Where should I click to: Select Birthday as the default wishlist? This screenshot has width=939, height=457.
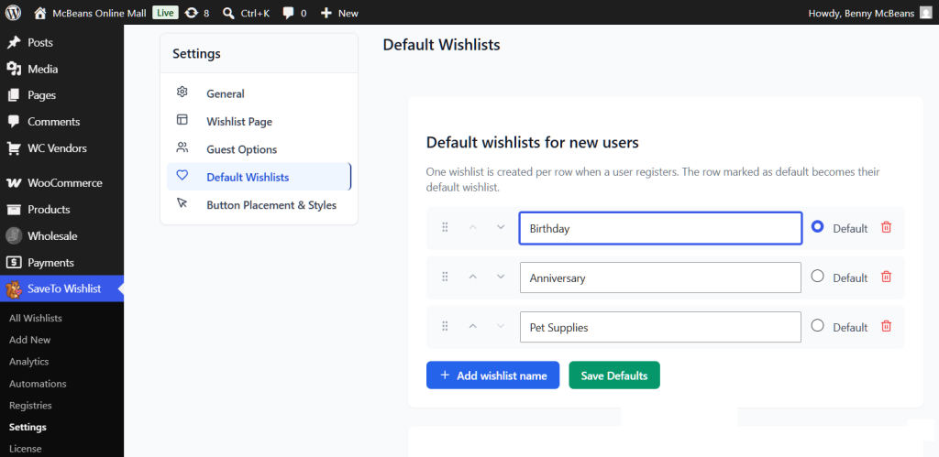(x=817, y=227)
